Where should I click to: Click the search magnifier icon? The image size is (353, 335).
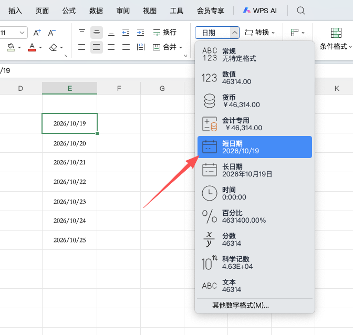point(301,11)
